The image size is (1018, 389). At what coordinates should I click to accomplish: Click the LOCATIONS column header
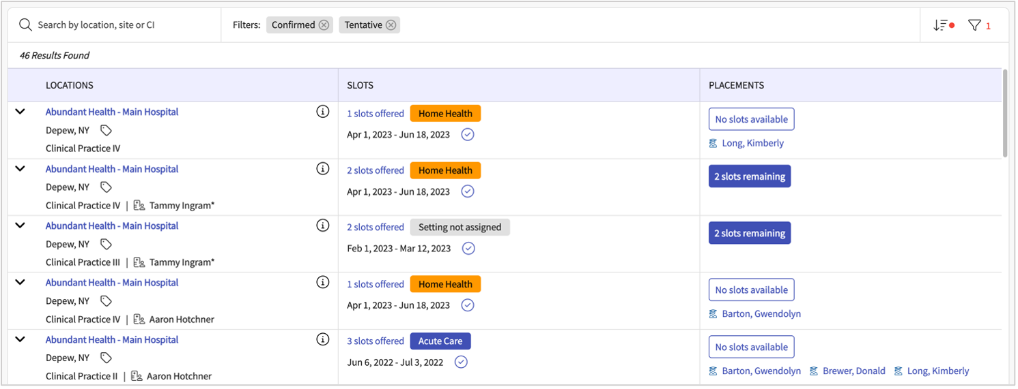point(70,85)
